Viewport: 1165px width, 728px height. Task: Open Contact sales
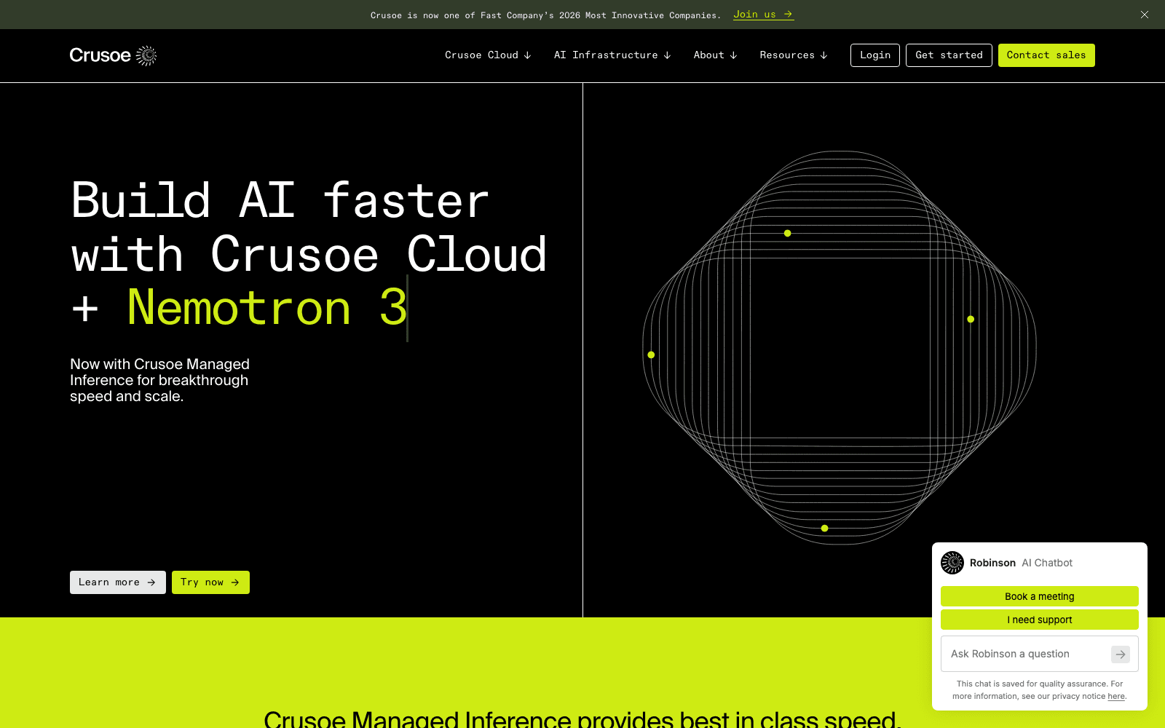click(x=1046, y=55)
